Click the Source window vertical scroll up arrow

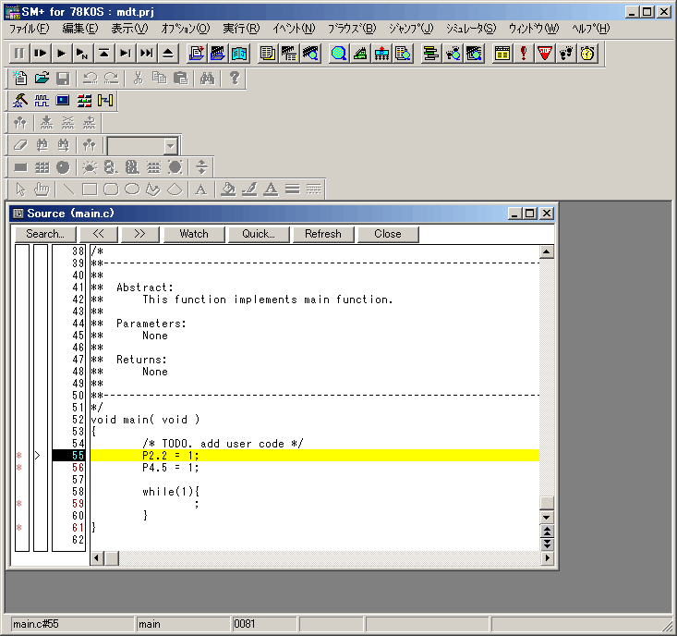[x=547, y=251]
